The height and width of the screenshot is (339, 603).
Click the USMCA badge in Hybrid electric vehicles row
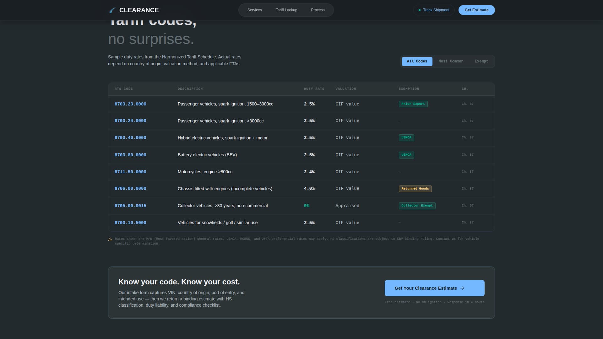pyautogui.click(x=406, y=138)
